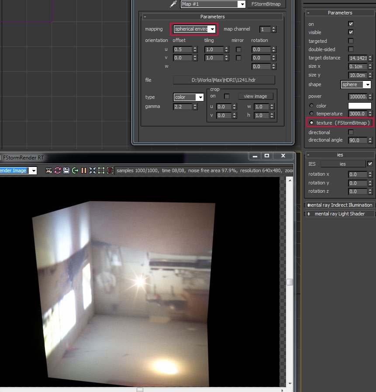Toggle the light 'visible' checkbox
The image size is (376, 392).
(x=350, y=32)
